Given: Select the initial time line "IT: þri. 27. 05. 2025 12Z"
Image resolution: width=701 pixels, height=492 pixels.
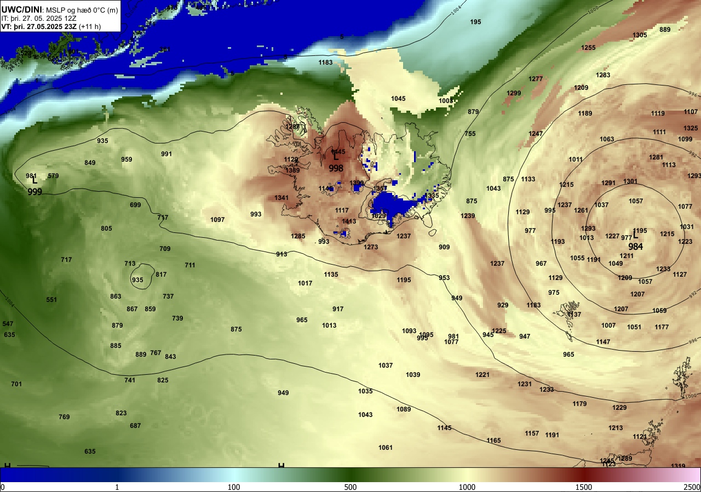Looking at the screenshot, I should [38, 18].
